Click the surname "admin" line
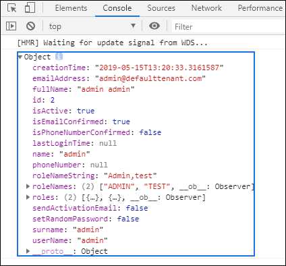The width and height of the screenshot is (286, 266). pos(68,230)
